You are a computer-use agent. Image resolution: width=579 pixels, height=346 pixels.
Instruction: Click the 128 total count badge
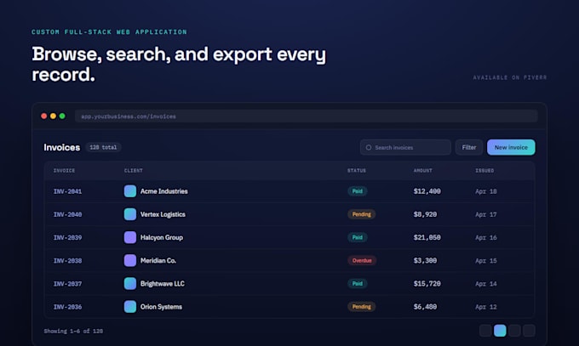103,147
